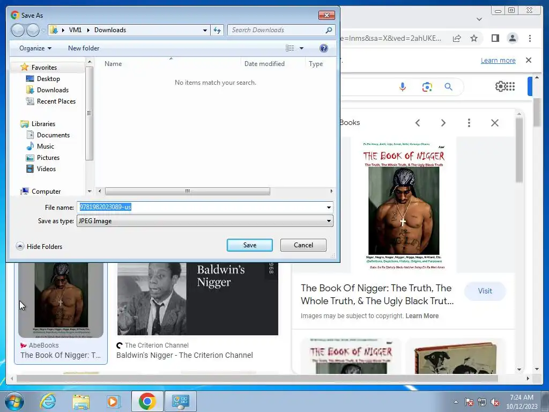Click the Visit button
The height and width of the screenshot is (412, 549).
(485, 291)
